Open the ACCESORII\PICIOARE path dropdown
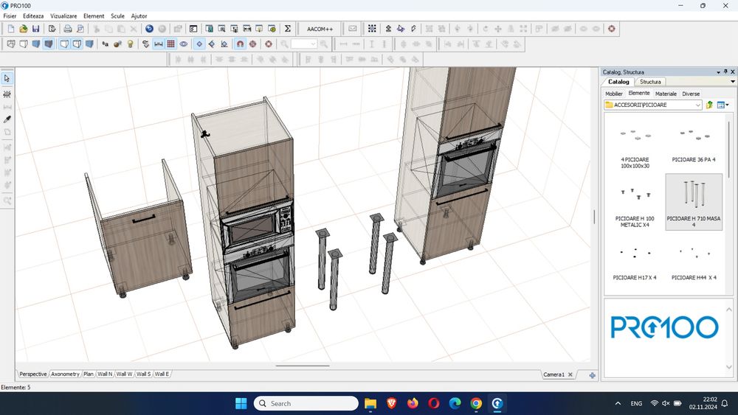 pyautogui.click(x=697, y=105)
